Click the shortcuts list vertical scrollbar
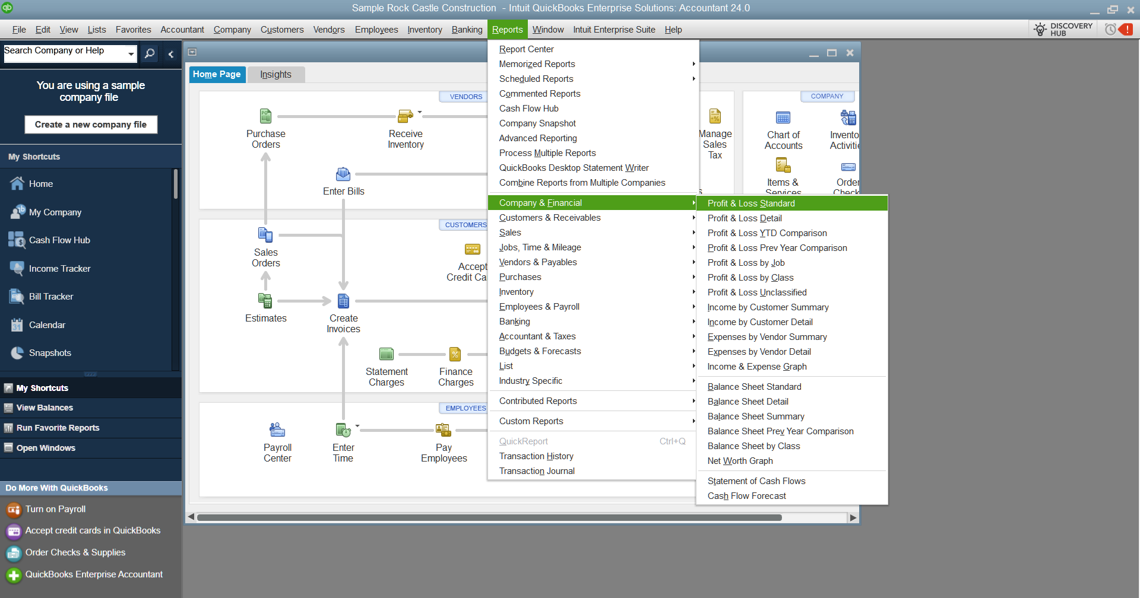1140x598 pixels. [176, 184]
